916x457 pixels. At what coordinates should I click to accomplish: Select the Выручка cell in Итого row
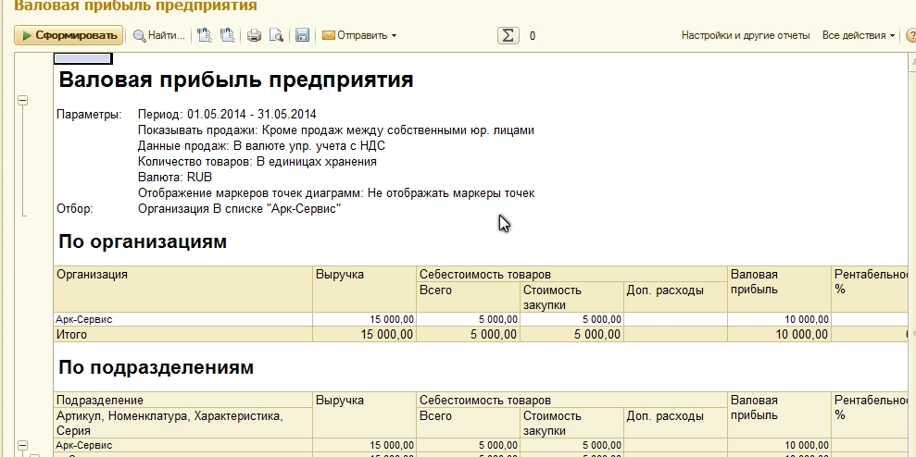tap(364, 334)
